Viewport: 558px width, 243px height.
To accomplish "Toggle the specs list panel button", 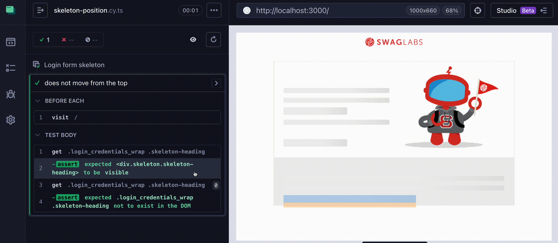I will point(40,10).
